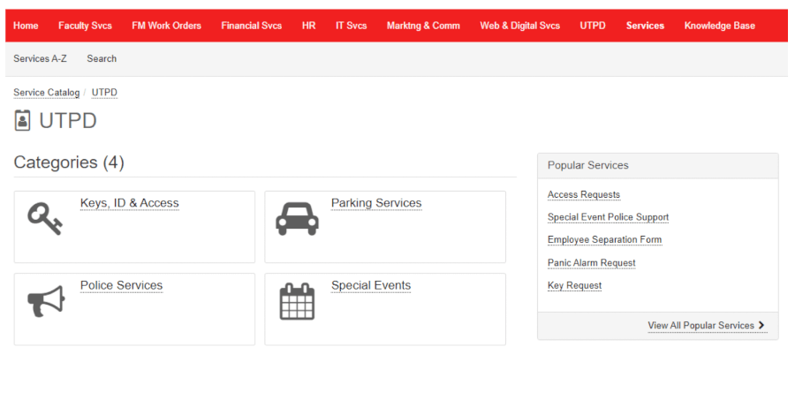Open the Parking Services category link
Viewport: 795px width, 407px height.
[x=375, y=203]
